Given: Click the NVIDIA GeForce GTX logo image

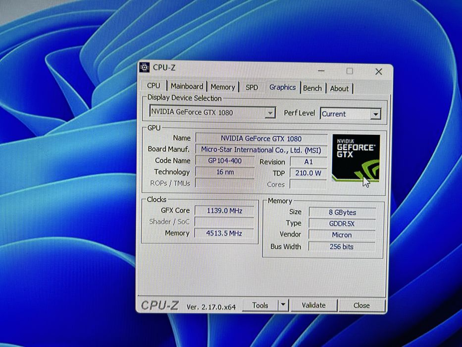Looking at the screenshot, I should 356,158.
